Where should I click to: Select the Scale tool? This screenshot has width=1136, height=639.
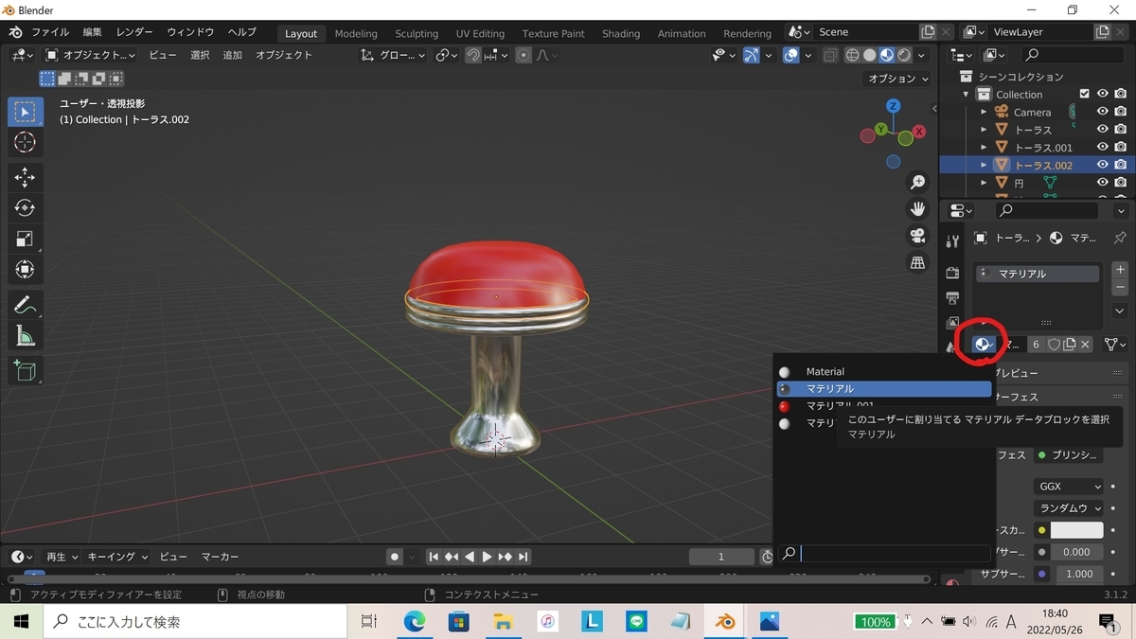(x=26, y=239)
